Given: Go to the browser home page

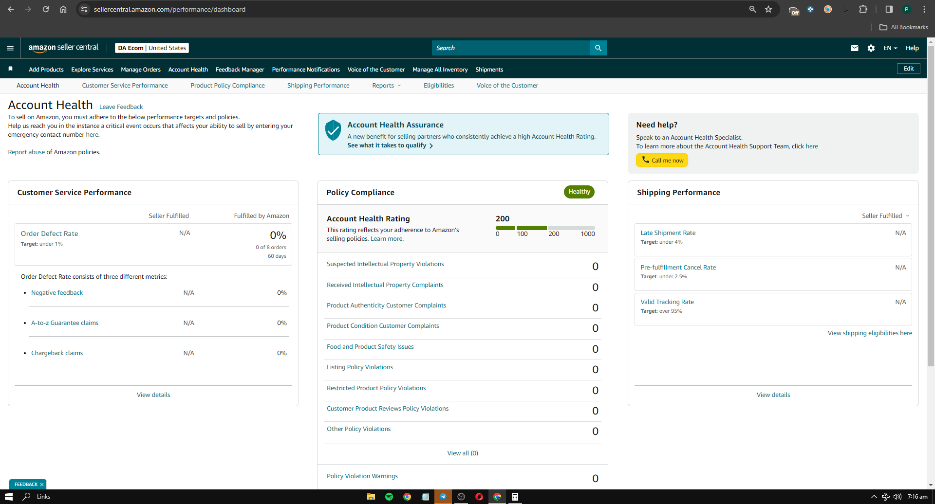Looking at the screenshot, I should pyautogui.click(x=63, y=9).
